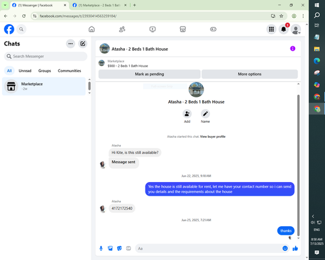Open Microsoft Edge from the taskbar
This screenshot has height=260, width=325.
click(x=317, y=61)
